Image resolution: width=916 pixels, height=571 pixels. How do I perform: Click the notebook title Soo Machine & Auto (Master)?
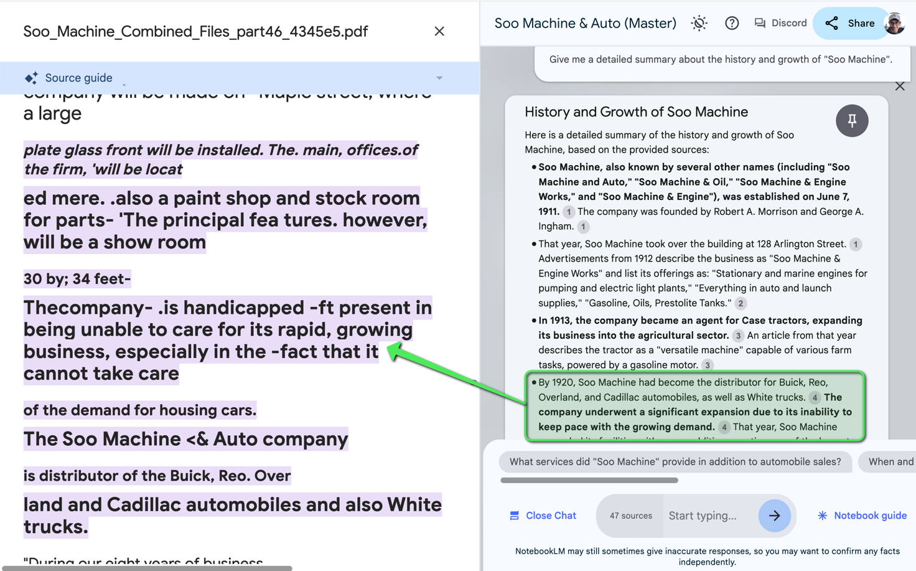pyautogui.click(x=585, y=23)
